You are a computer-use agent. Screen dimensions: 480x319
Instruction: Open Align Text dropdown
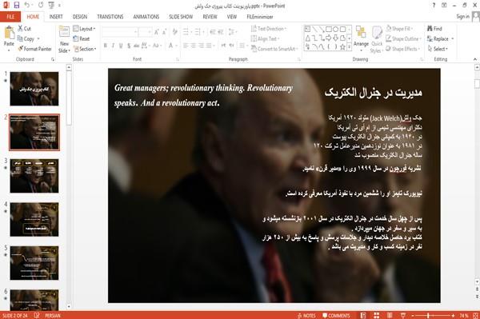265,39
